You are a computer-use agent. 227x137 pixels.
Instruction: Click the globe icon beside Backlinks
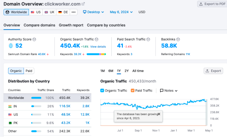click(x=178, y=39)
